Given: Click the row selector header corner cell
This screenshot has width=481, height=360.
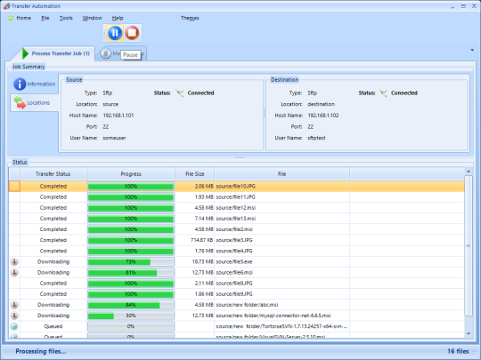Looking at the screenshot, I should pos(14,174).
